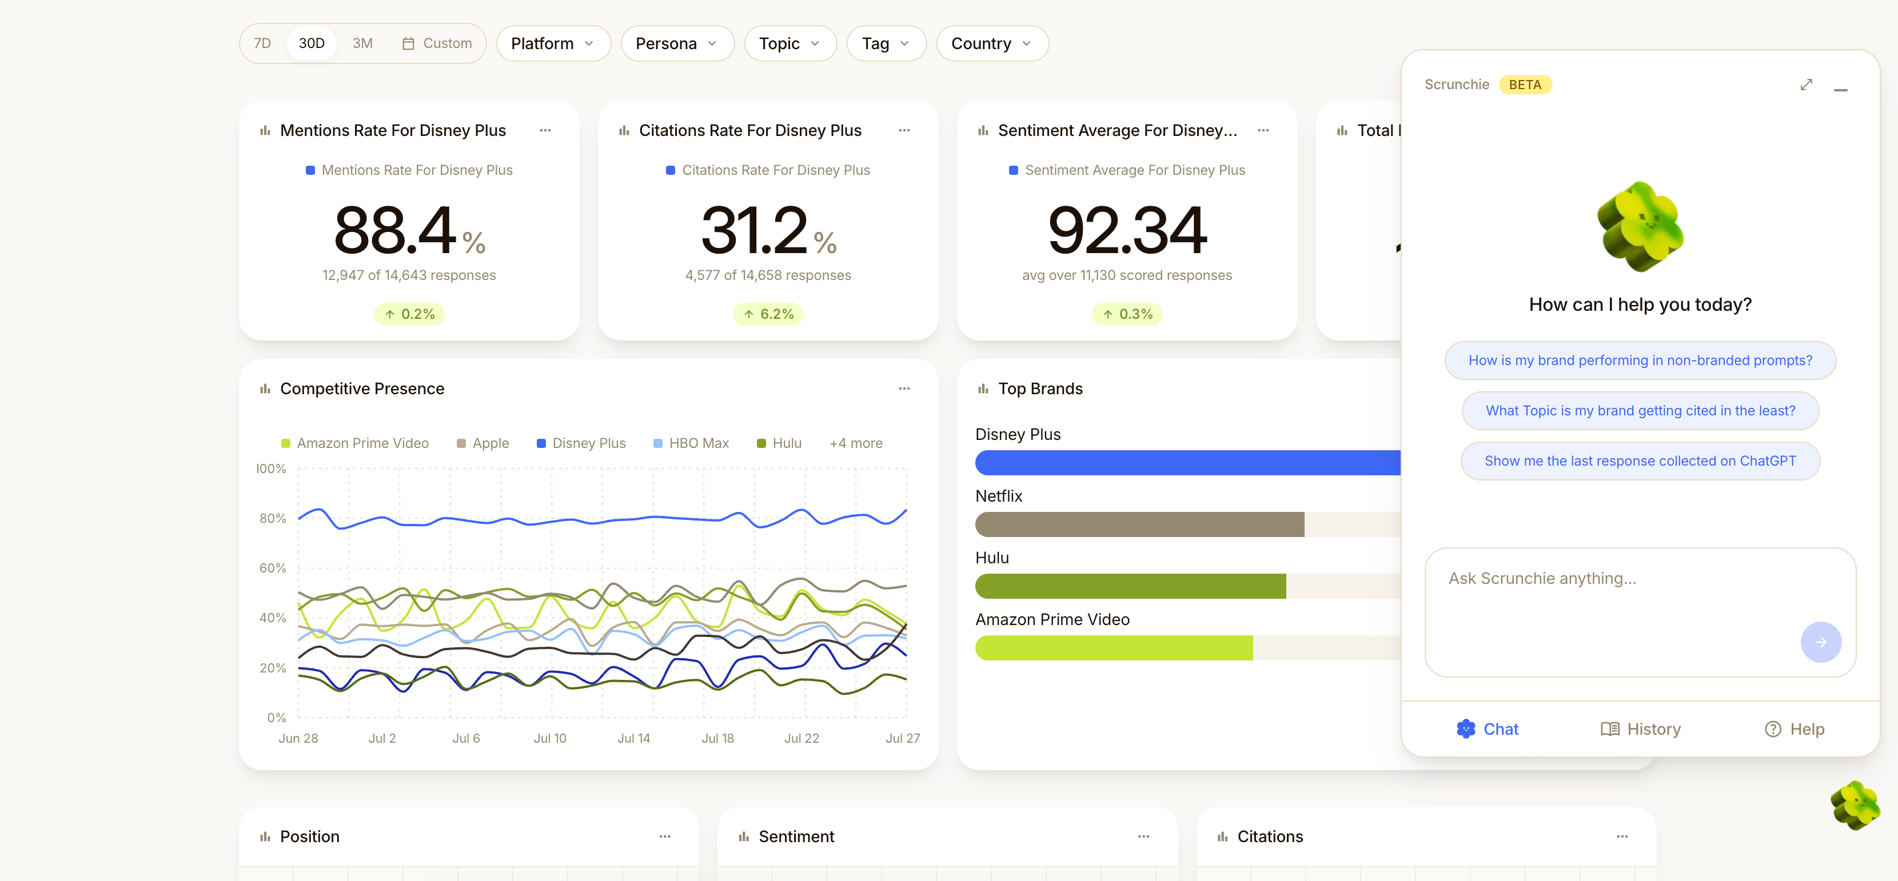Switch to the Help tab
Viewport: 1898px width, 881px height.
point(1794,728)
